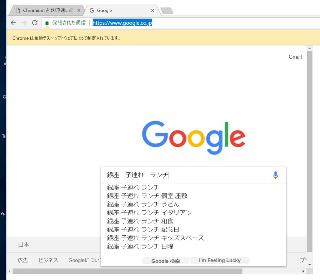The width and height of the screenshot is (320, 280).
Task: Click the address bar URL google.co.jp
Action: tap(122, 23)
